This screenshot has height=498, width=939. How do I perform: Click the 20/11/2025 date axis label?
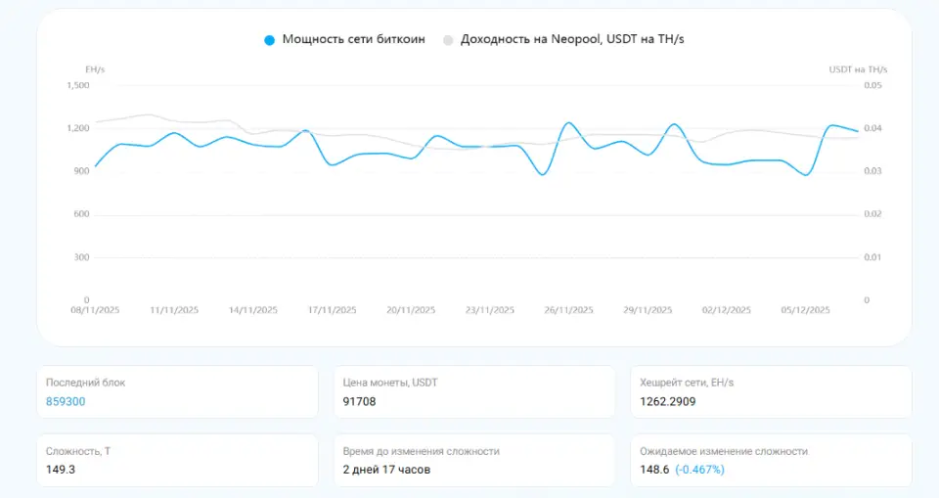pyautogui.click(x=411, y=310)
